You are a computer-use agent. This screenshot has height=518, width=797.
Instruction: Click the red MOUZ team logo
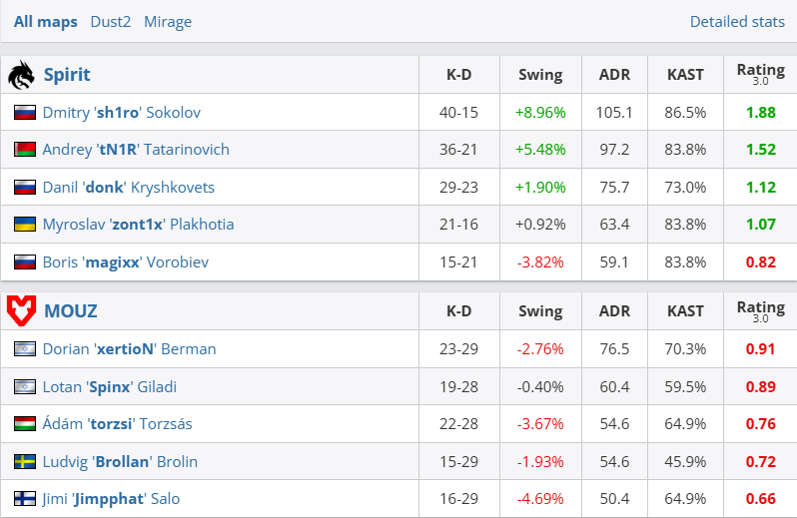21,310
